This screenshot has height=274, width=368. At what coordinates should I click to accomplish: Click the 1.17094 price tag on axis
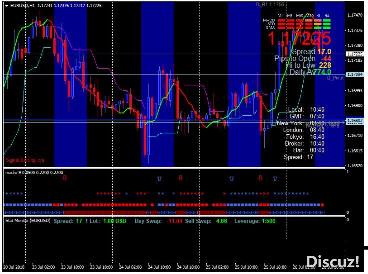[x=356, y=74]
